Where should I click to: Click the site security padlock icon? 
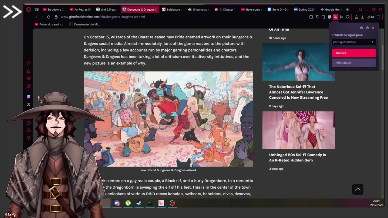pos(56,17)
